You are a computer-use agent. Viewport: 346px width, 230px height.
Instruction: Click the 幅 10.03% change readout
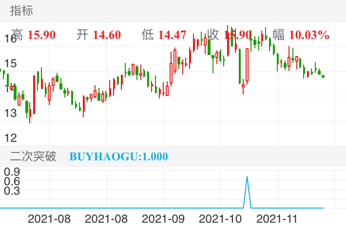coord(301,35)
